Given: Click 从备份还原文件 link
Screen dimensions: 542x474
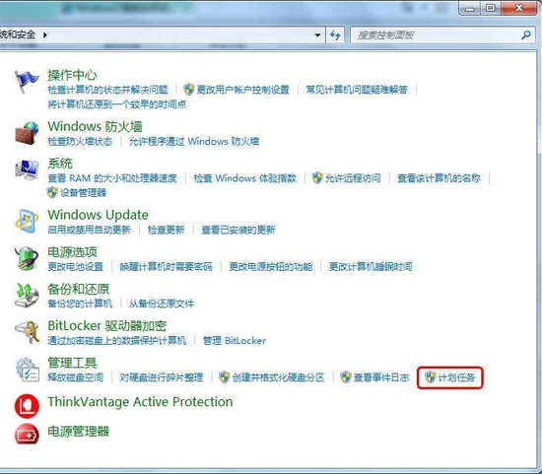Looking at the screenshot, I should tap(161, 304).
